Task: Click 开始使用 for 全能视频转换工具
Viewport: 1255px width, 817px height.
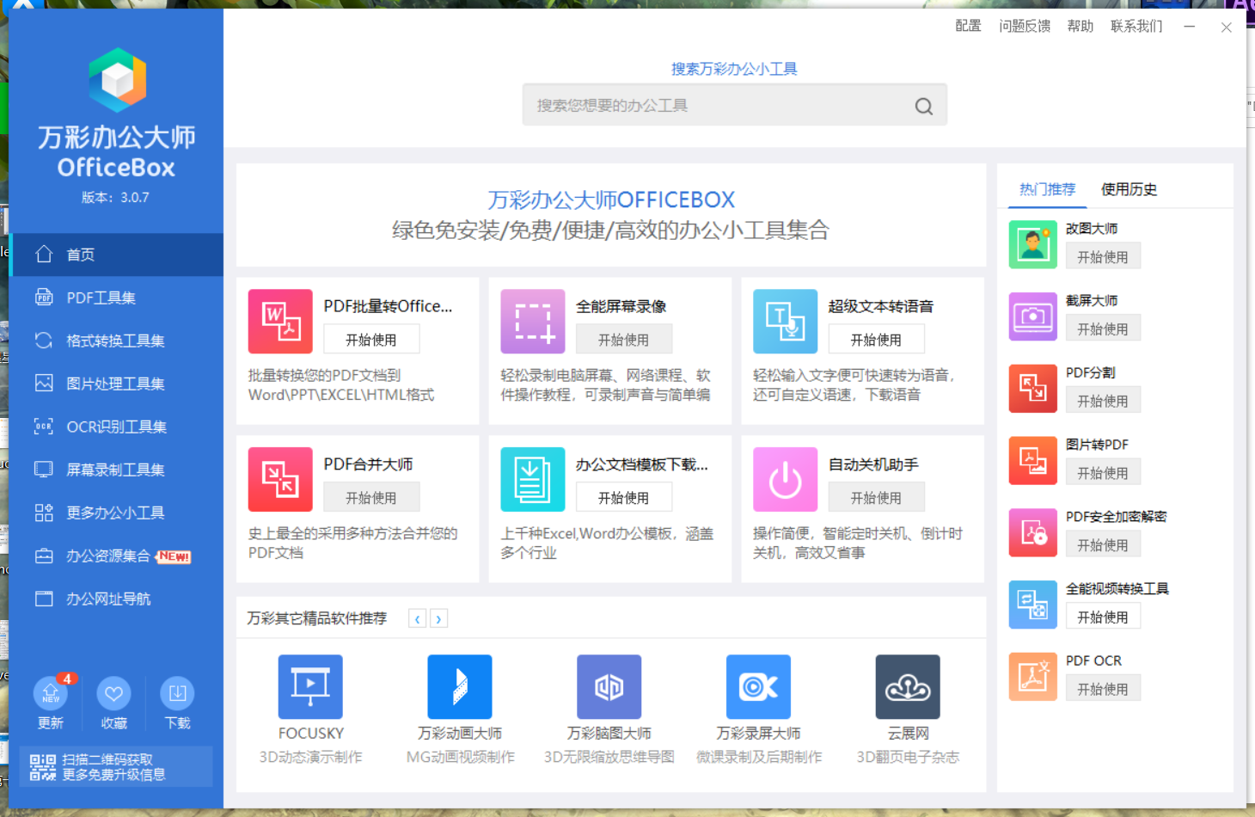Action: tap(1103, 617)
